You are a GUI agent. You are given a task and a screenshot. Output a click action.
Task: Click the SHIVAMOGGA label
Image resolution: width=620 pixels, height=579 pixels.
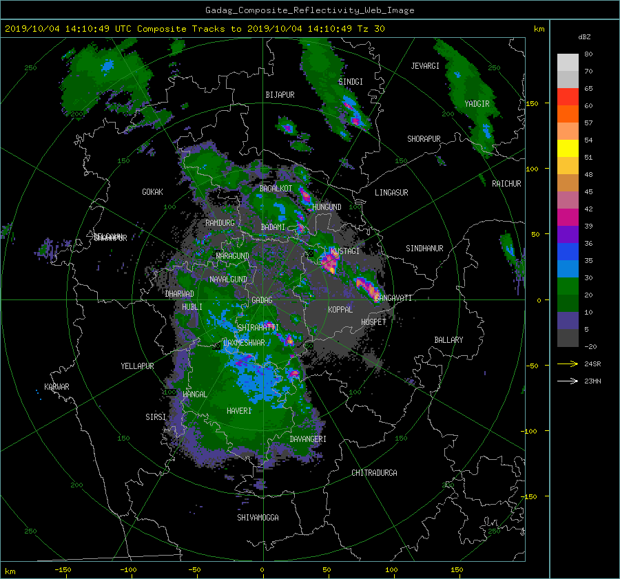point(258,518)
